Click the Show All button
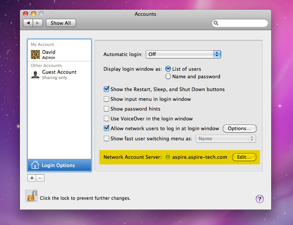 pos(61,23)
